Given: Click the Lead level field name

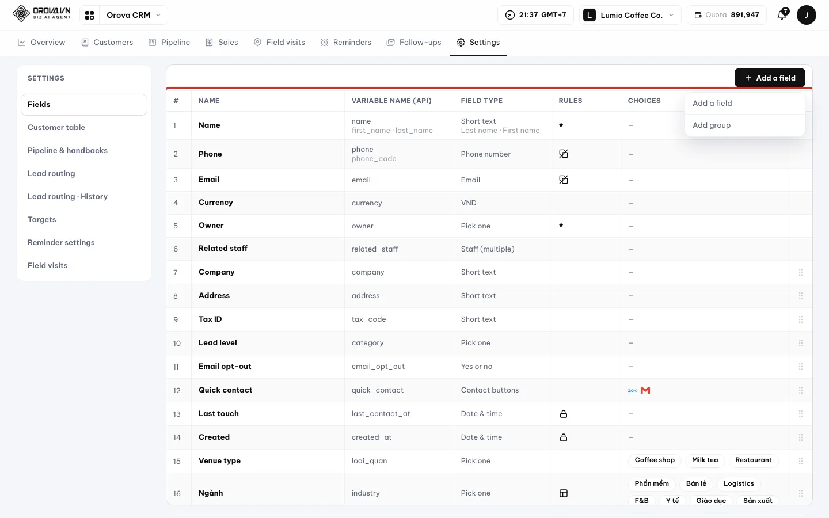Looking at the screenshot, I should tap(218, 343).
